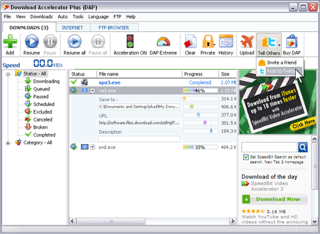Sort by Size column header

(x=227, y=74)
